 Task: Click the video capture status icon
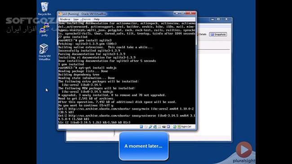tap(164, 127)
